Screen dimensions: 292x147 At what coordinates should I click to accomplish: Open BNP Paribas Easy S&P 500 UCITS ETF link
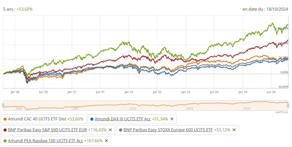point(47,130)
